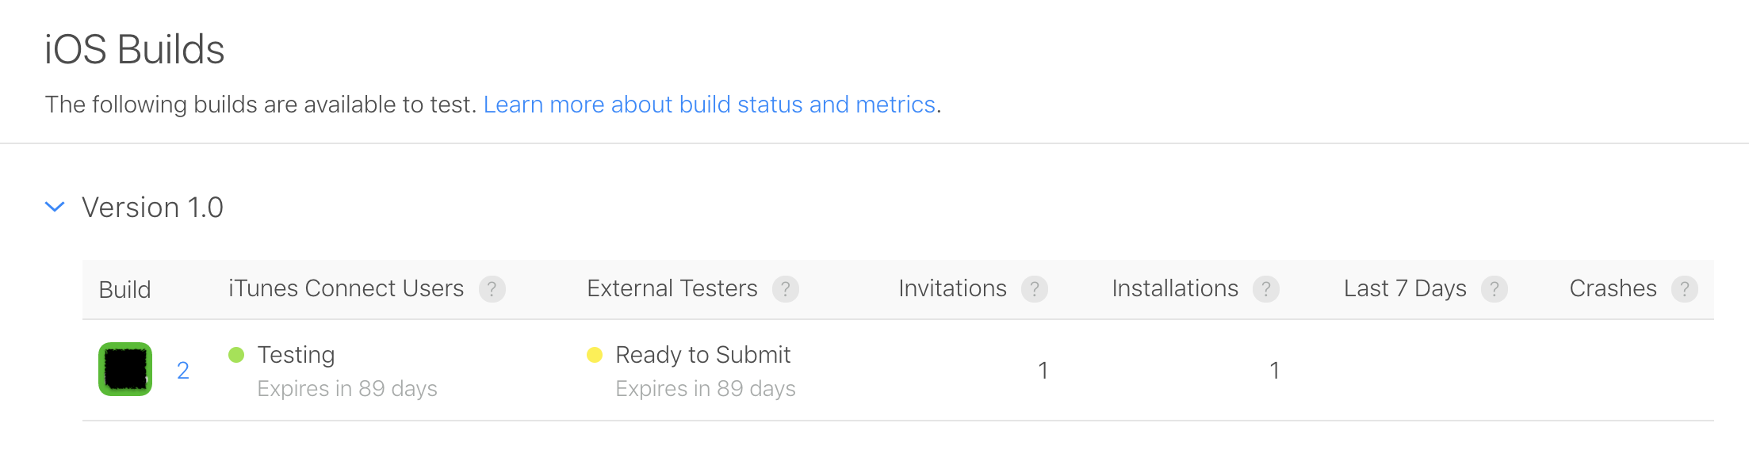Image resolution: width=1749 pixels, height=461 pixels.
Task: Click the iOS Builds page title
Action: pos(135,49)
